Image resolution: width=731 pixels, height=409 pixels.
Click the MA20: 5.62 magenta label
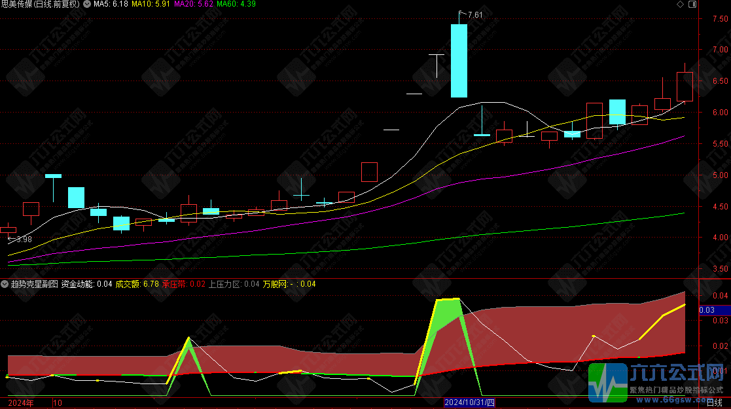[194, 4]
